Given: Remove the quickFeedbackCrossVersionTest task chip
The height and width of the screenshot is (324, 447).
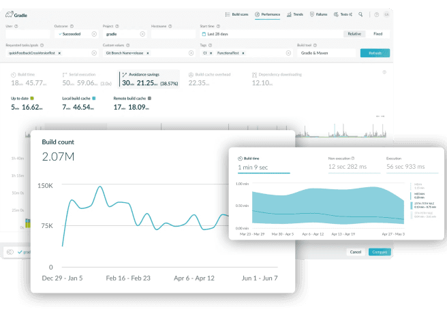Looking at the screenshot, I should (59, 52).
